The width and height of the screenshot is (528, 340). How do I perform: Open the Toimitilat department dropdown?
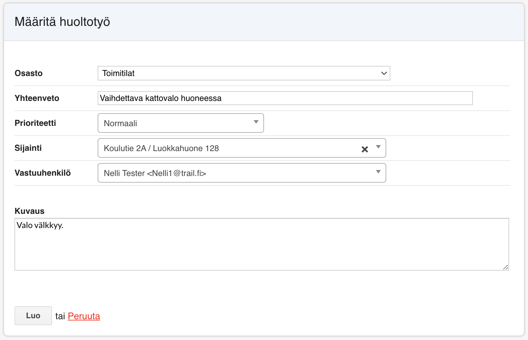tap(239, 73)
